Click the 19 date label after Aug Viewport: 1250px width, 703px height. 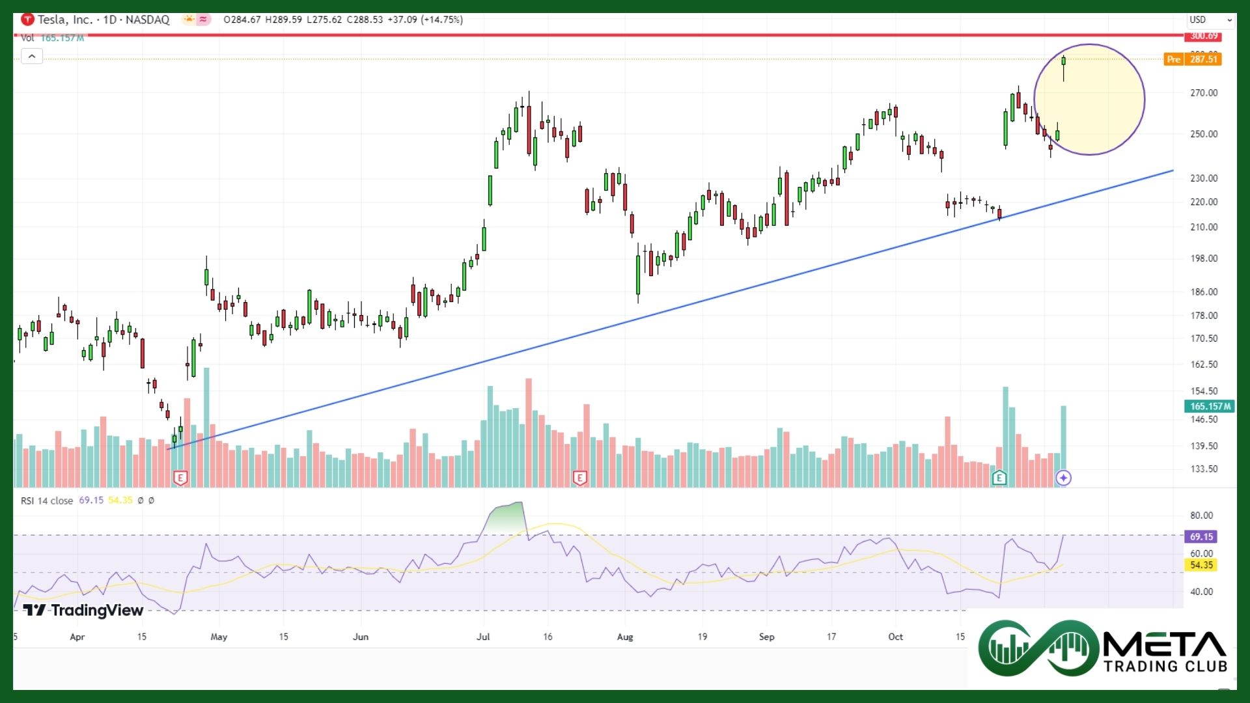pyautogui.click(x=702, y=637)
